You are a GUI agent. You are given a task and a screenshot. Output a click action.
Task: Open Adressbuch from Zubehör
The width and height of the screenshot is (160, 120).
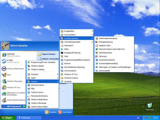click(76, 46)
